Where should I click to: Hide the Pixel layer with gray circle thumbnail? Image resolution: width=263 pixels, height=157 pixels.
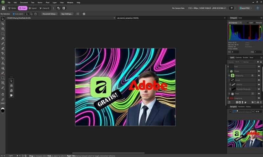[x=259, y=94]
